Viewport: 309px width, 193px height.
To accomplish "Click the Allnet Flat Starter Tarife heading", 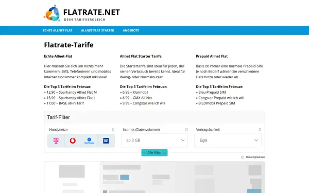I will pyautogui.click(x=141, y=56).
